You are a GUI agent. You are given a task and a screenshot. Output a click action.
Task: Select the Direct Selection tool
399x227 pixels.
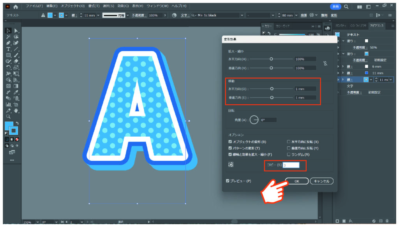(x=16, y=31)
